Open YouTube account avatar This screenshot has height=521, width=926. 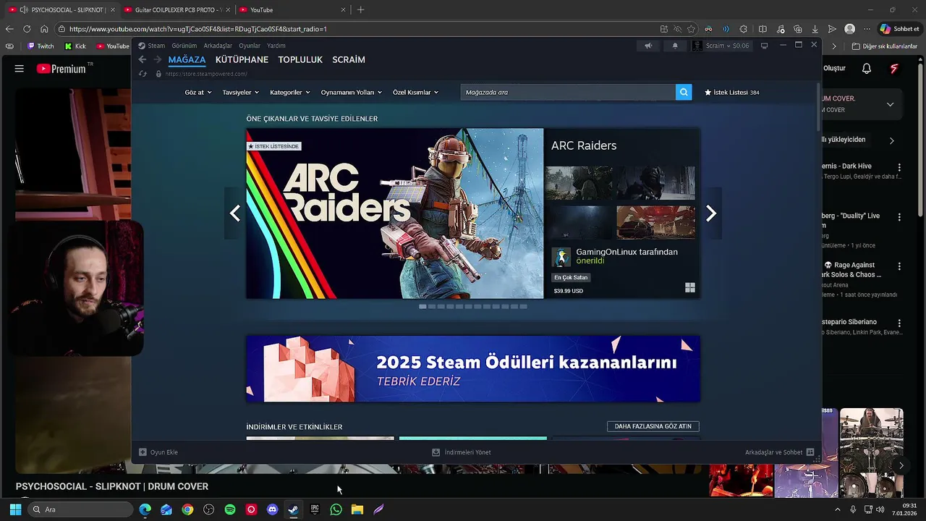click(x=894, y=69)
